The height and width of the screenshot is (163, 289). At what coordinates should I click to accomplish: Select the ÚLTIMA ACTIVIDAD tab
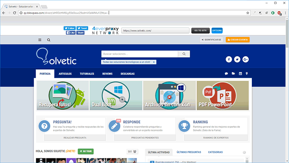(x=159, y=152)
